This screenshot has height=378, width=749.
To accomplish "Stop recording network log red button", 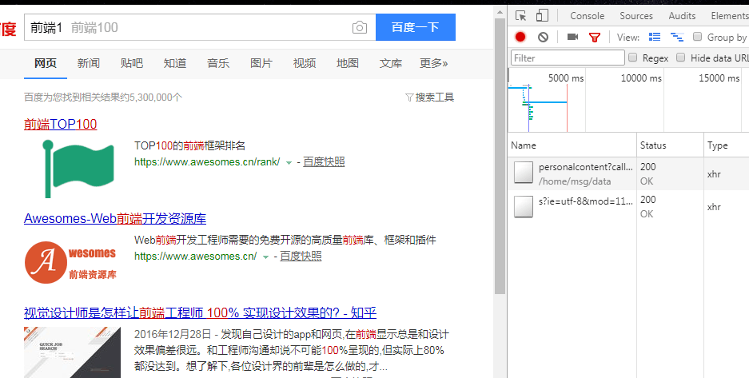I will click(x=520, y=37).
